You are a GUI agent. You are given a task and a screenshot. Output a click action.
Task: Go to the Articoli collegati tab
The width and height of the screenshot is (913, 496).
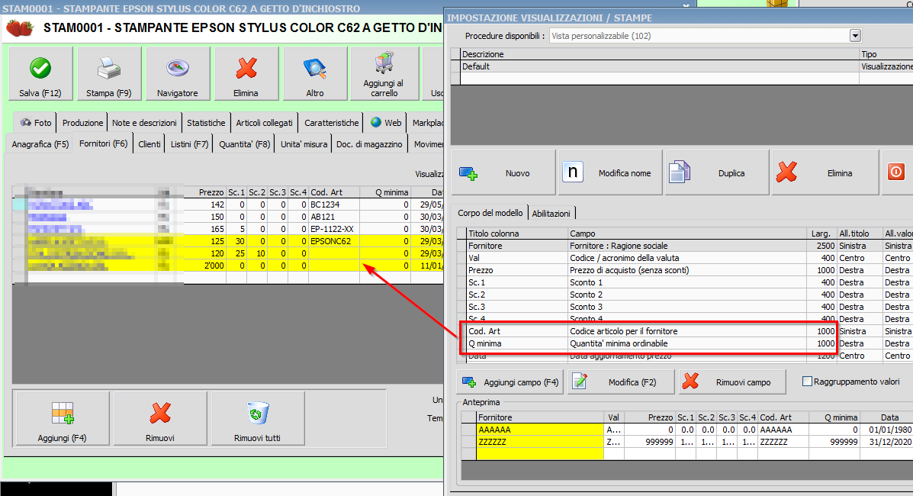tap(265, 123)
